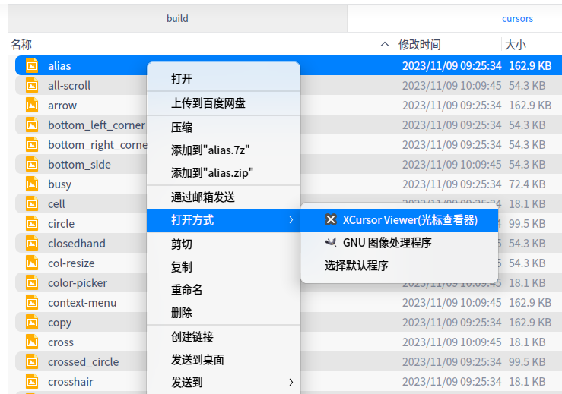
Task: Click the busy file icon
Action: (x=32, y=184)
